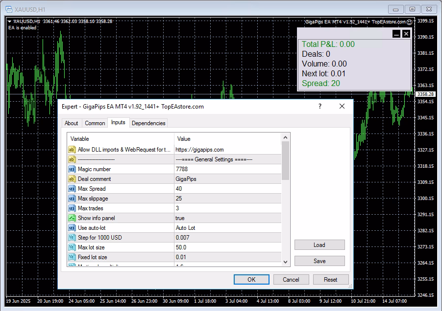This screenshot has height=311, width=442.
Task: Minimize the XAUUSD,H1 chart window
Action: point(396,9)
